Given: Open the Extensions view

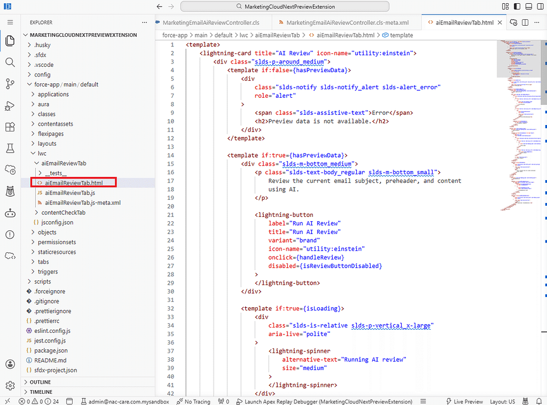Looking at the screenshot, I should [10, 127].
